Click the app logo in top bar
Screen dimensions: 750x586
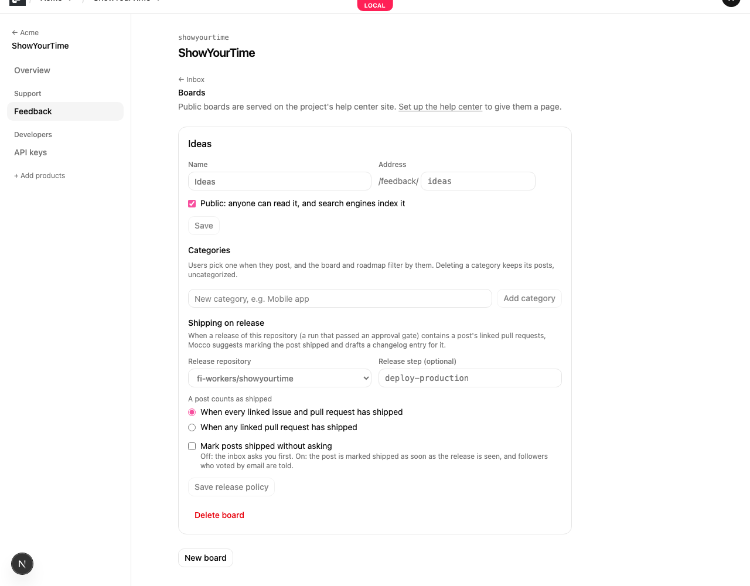[x=18, y=2]
